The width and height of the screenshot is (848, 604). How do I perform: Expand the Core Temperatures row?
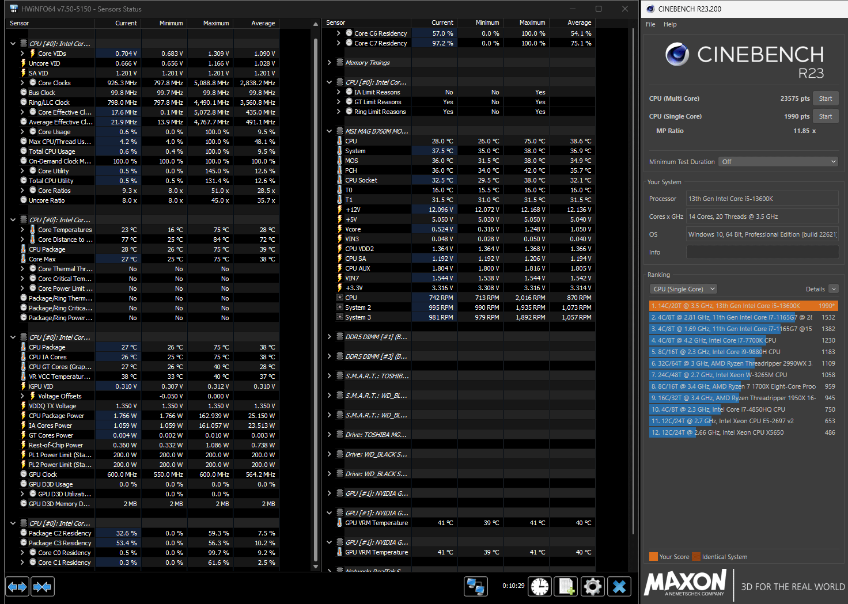tap(22, 230)
